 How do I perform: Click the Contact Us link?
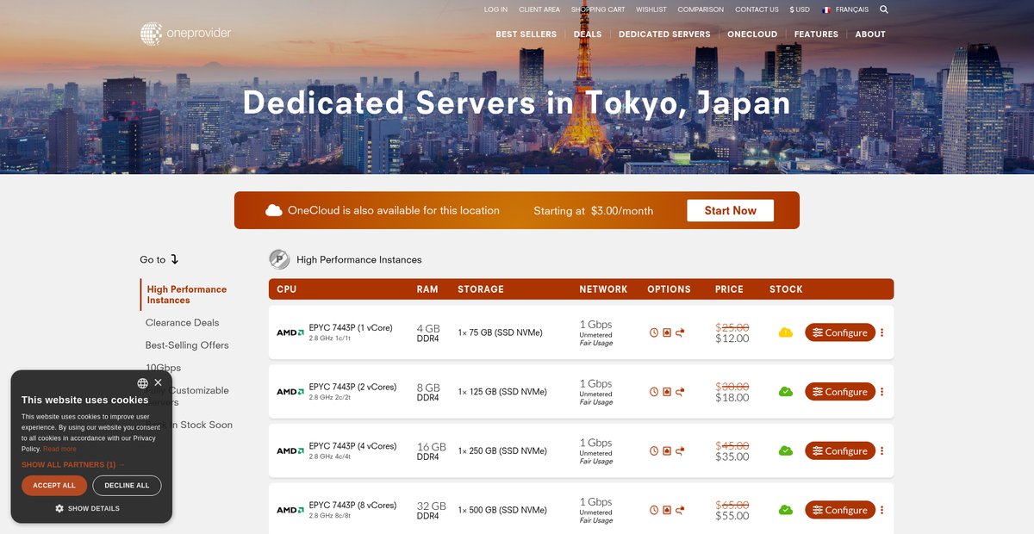[757, 9]
